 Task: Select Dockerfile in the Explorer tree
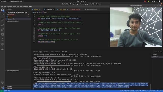(x=11, y=19)
